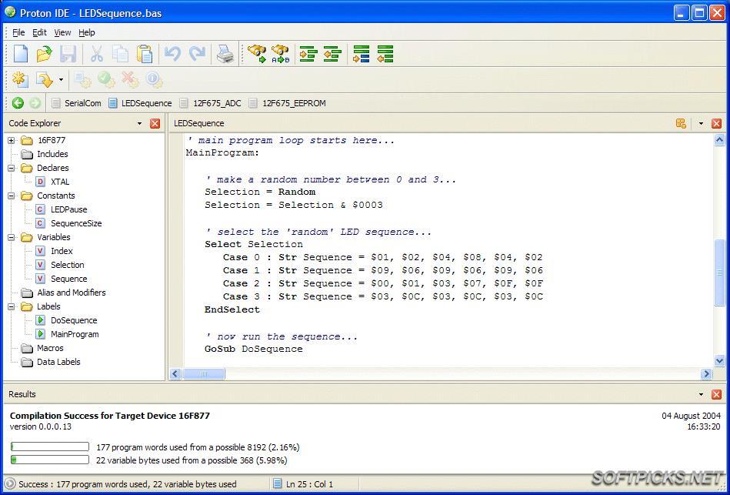Open the Compile and Program dropdown arrow

point(61,80)
